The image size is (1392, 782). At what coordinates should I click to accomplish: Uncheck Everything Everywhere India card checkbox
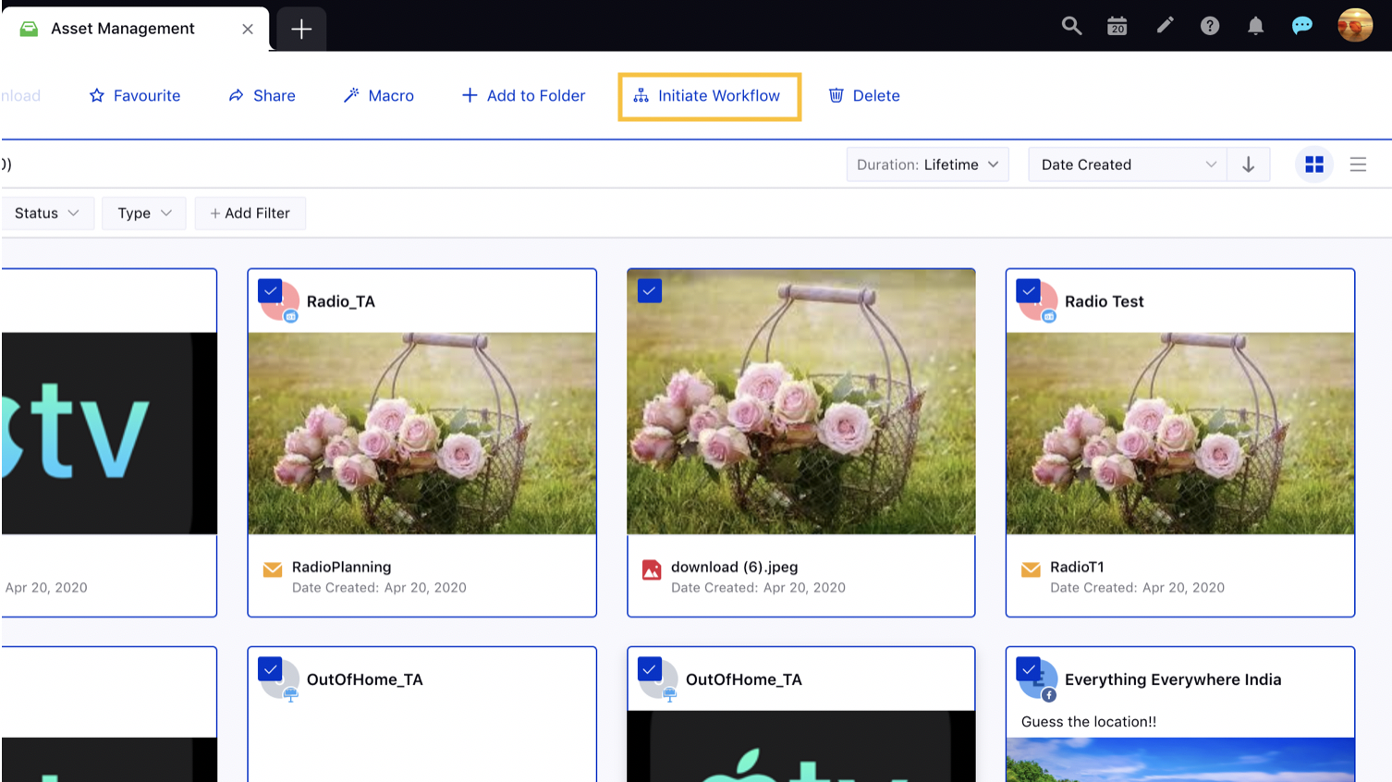point(1028,668)
